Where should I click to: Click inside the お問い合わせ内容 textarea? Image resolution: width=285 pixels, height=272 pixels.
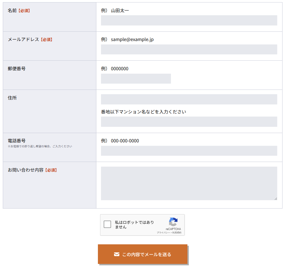[x=189, y=183]
